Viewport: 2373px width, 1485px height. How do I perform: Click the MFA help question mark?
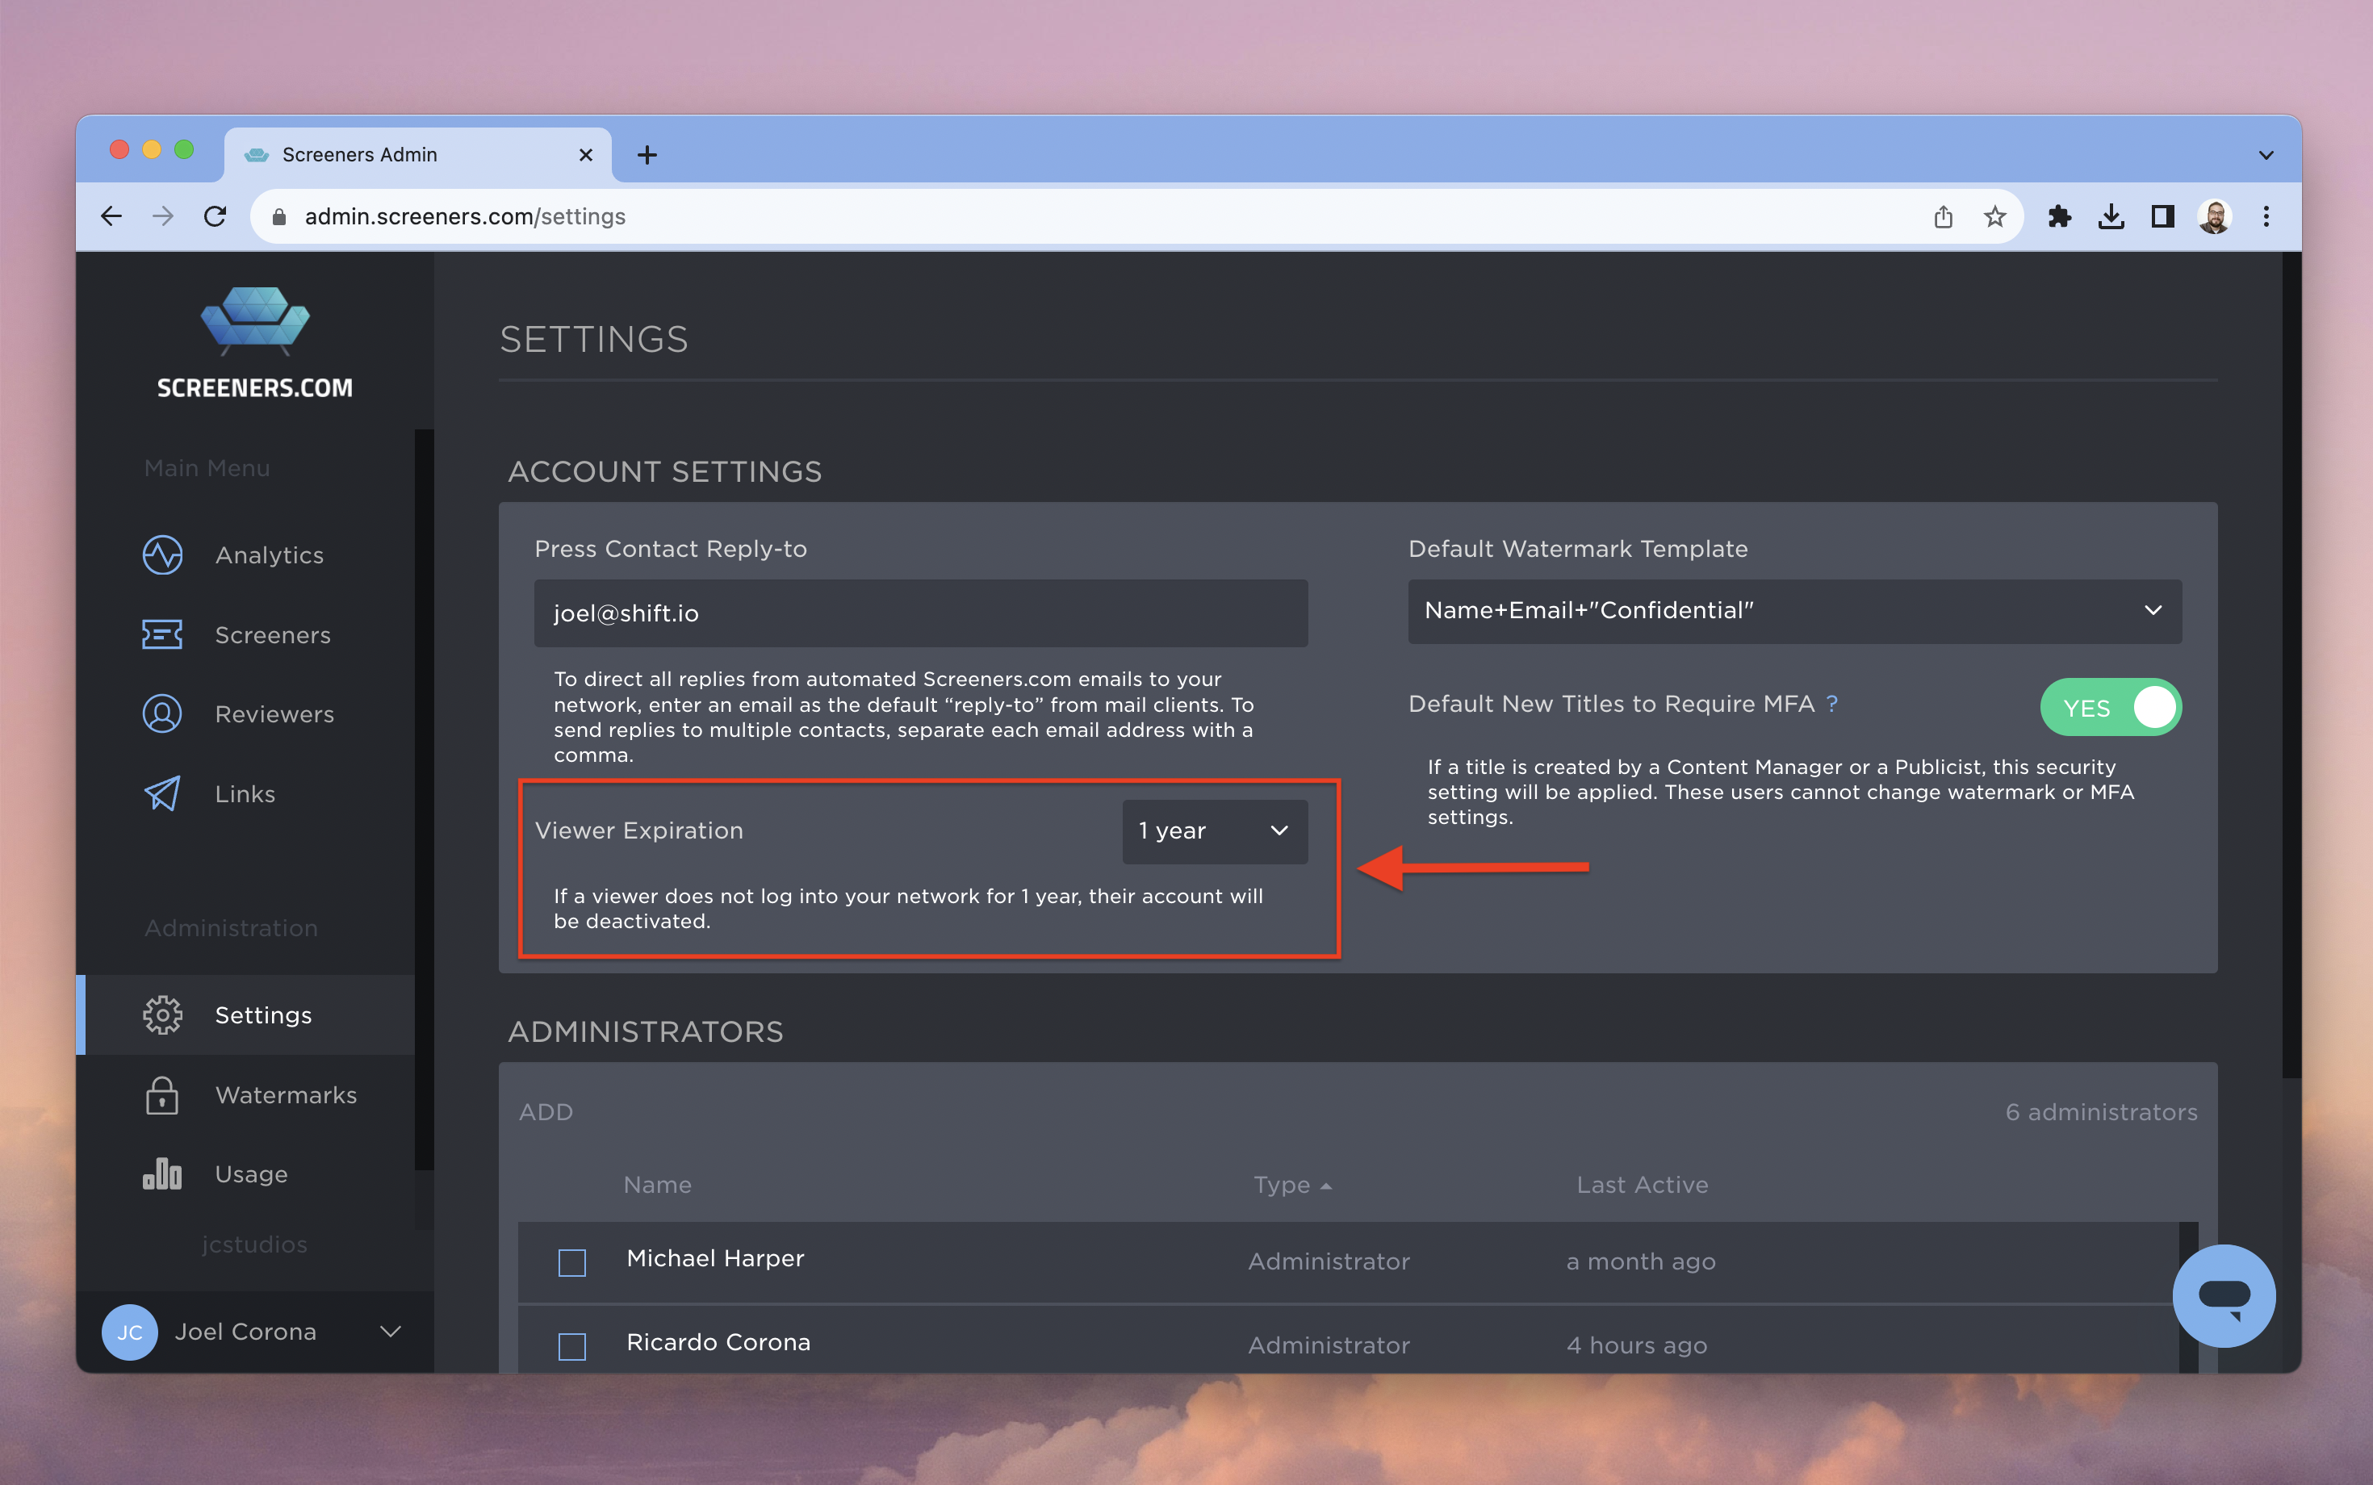tap(1831, 703)
